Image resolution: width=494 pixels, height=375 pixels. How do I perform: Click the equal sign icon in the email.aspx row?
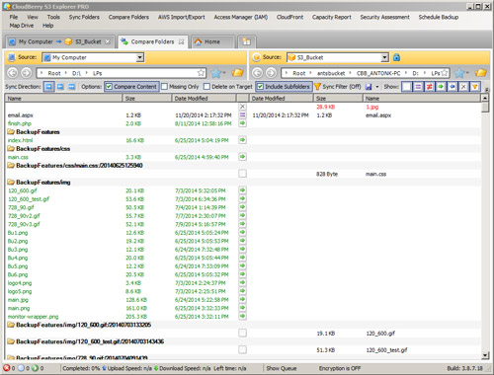(242, 114)
